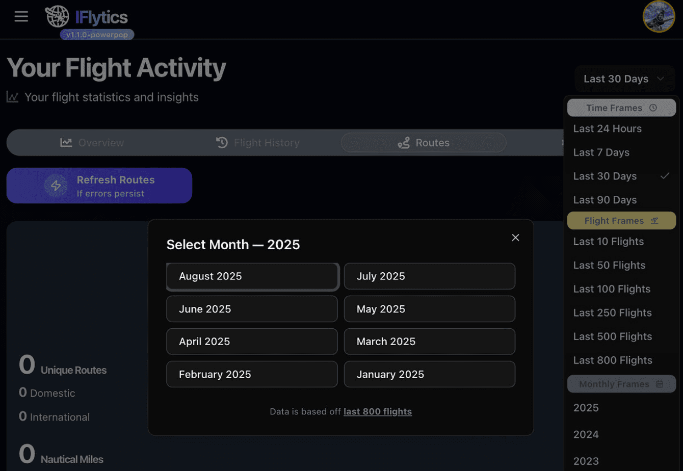Click the Overview chart icon
683x471 pixels.
click(x=66, y=143)
